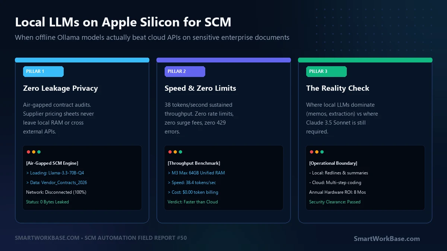The image size is (447, 251).
Task: Click the SMARTWORKBASE.COM field report footer text
Action: coord(101,238)
